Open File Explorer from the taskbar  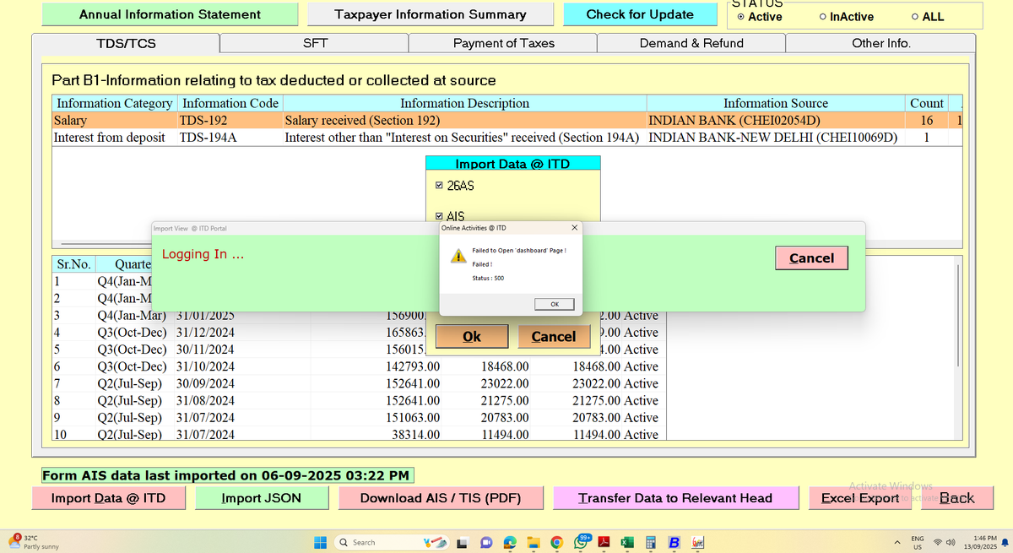point(534,542)
